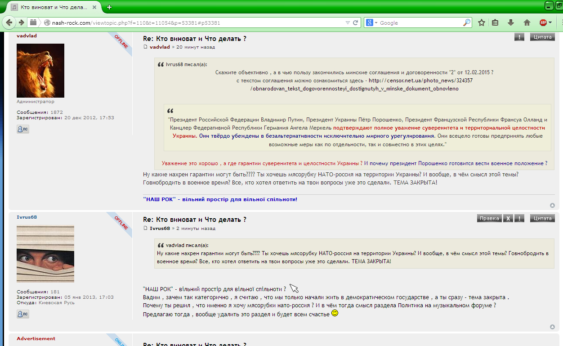The height and width of the screenshot is (346, 563).
Task: Go to the browser home page icon
Action: click(527, 22)
